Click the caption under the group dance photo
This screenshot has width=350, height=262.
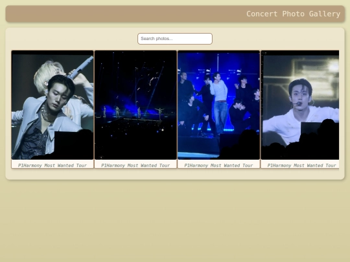218,166
